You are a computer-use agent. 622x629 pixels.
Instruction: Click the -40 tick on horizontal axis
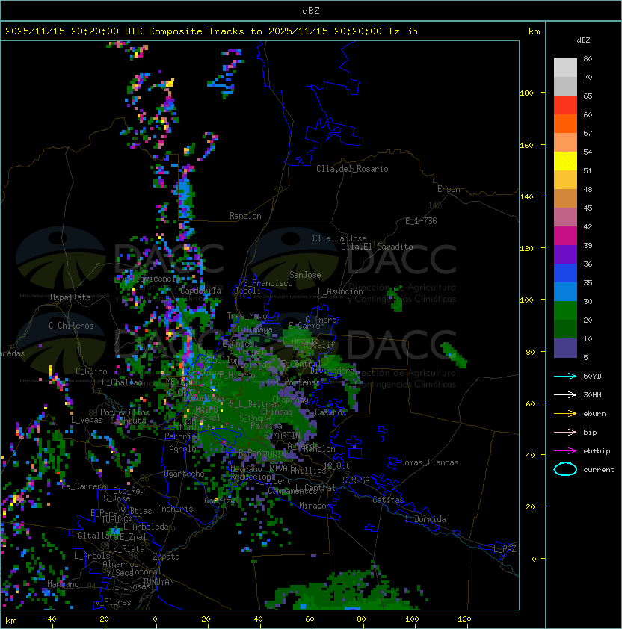[49, 619]
